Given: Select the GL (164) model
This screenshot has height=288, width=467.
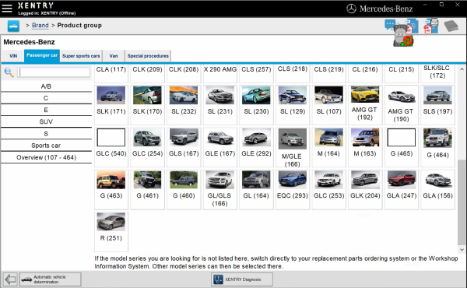Looking at the screenshot, I should [x=256, y=189].
